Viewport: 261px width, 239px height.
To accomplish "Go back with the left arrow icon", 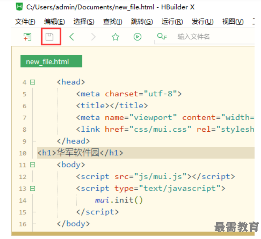I will click(72, 37).
